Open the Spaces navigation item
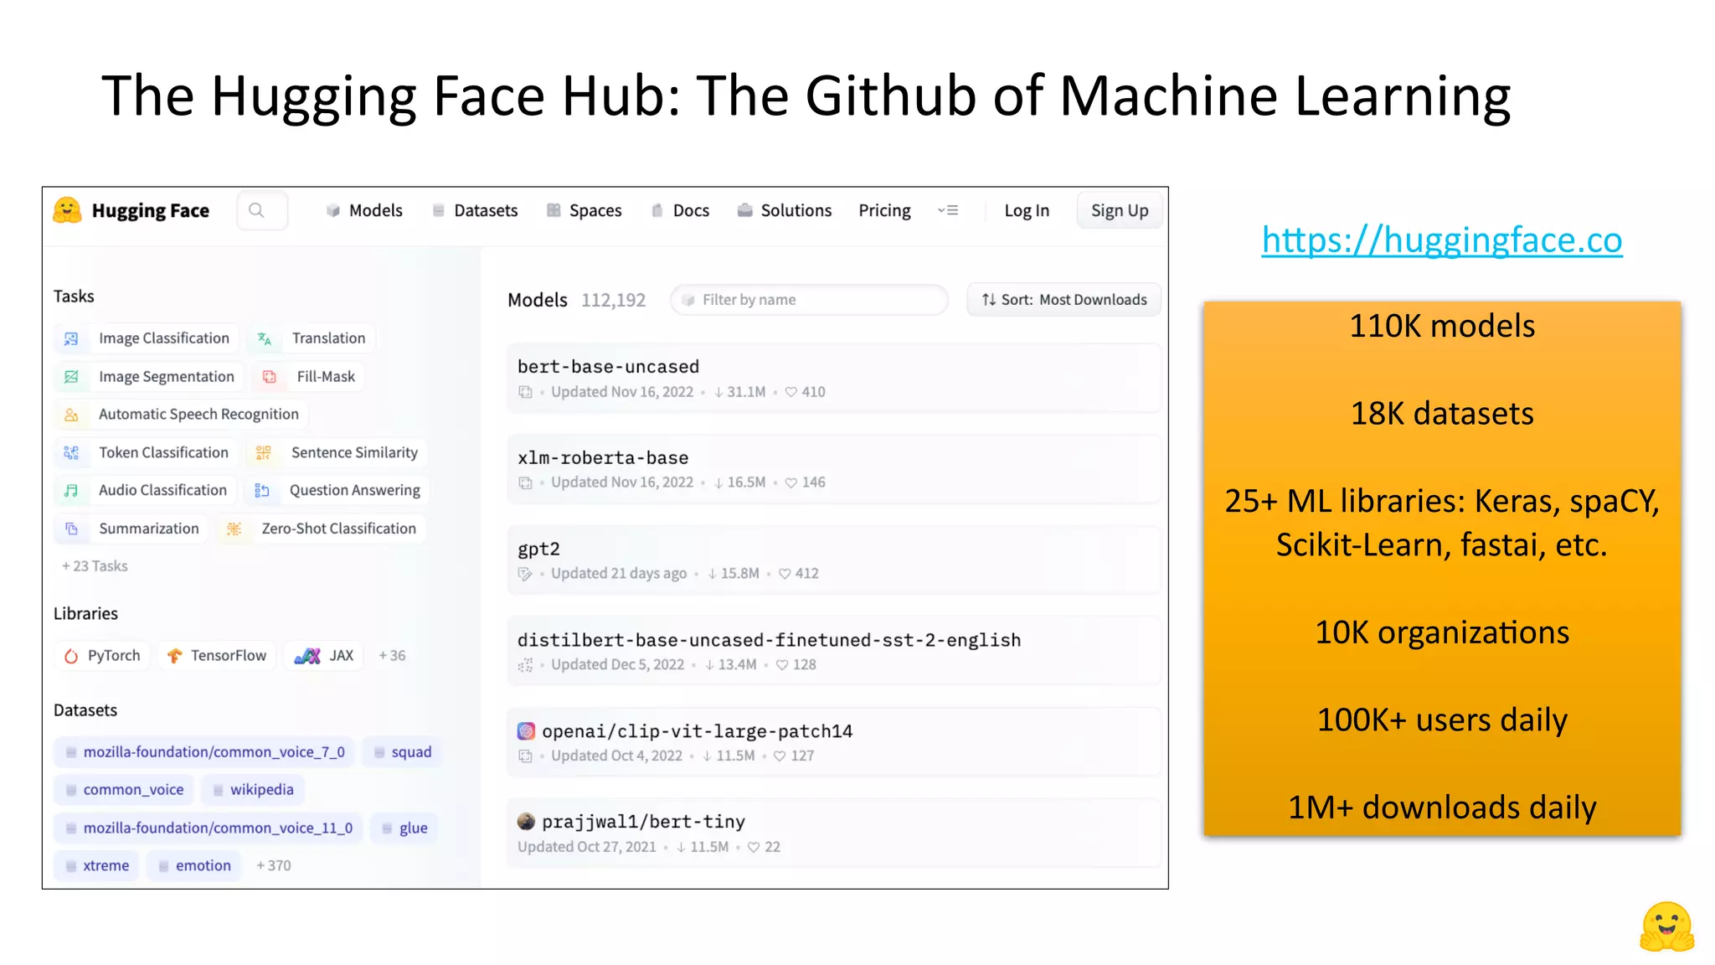This screenshot has width=1715, height=965. click(585, 210)
